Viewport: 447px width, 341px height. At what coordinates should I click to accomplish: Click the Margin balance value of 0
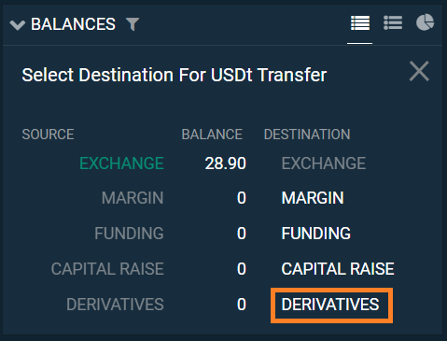[242, 198]
